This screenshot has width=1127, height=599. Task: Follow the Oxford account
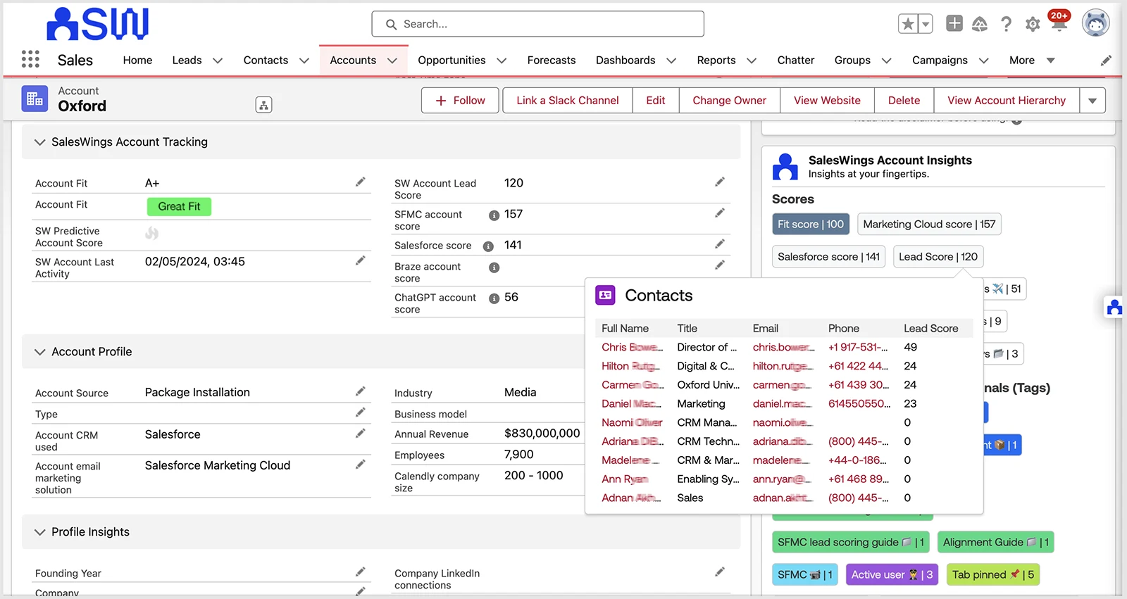click(x=460, y=101)
